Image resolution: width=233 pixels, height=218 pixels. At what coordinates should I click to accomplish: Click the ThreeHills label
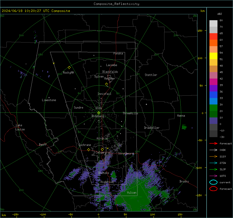point(130,113)
